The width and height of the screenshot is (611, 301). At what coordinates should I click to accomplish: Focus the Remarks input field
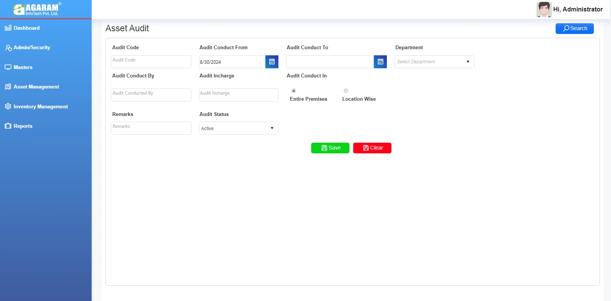(x=151, y=128)
